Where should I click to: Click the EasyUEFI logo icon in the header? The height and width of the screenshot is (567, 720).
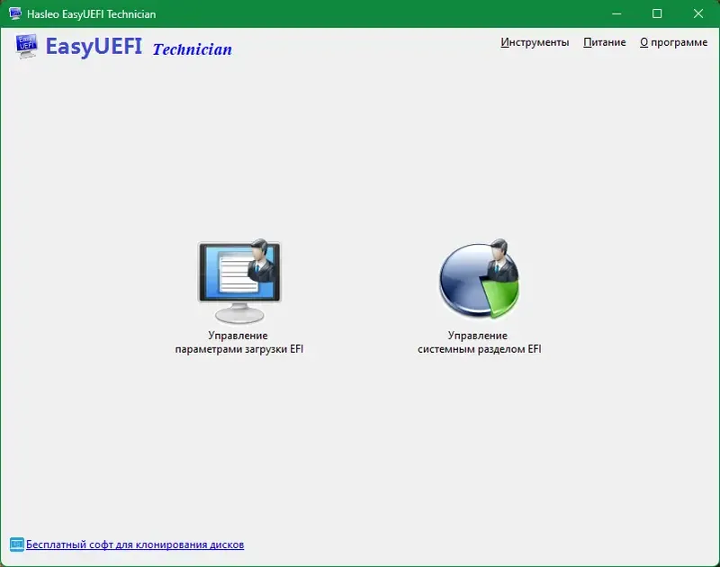pyautogui.click(x=24, y=45)
